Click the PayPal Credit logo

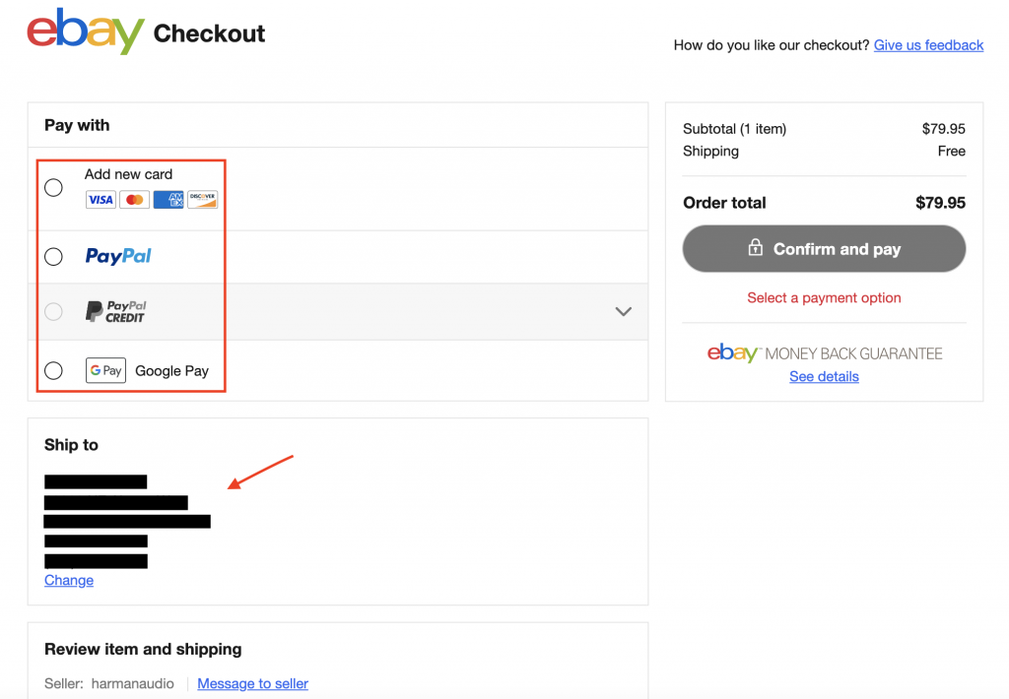115,312
